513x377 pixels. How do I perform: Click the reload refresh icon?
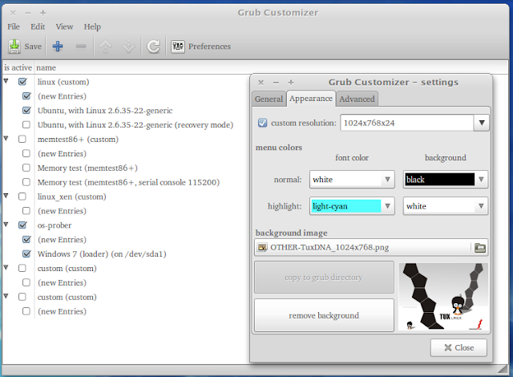tap(153, 47)
